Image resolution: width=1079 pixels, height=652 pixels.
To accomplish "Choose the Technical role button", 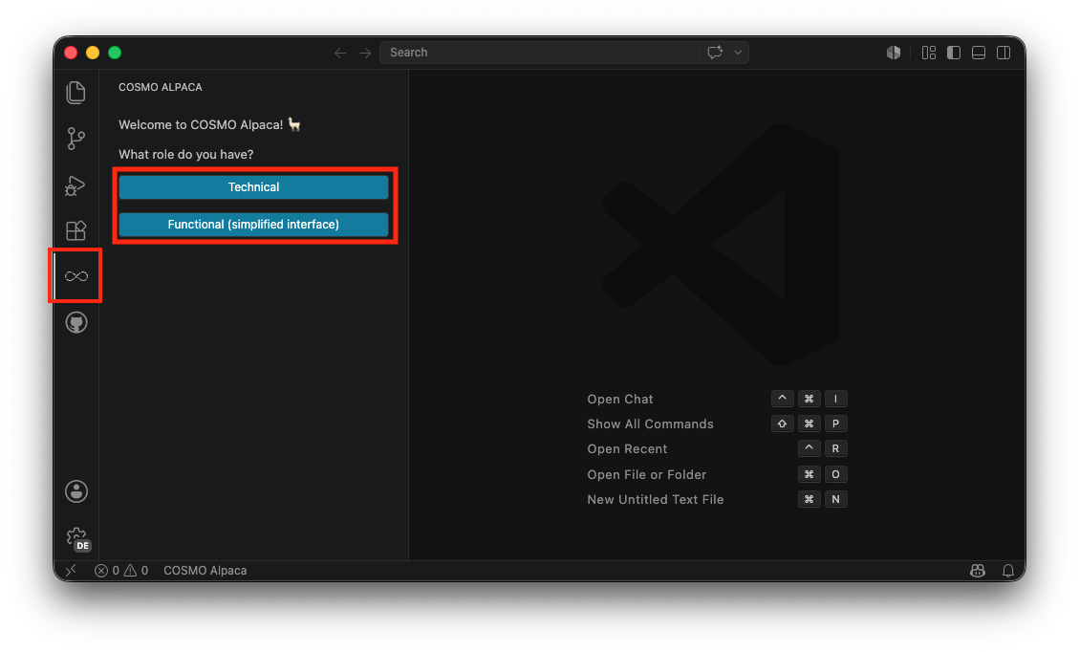I will (x=253, y=187).
